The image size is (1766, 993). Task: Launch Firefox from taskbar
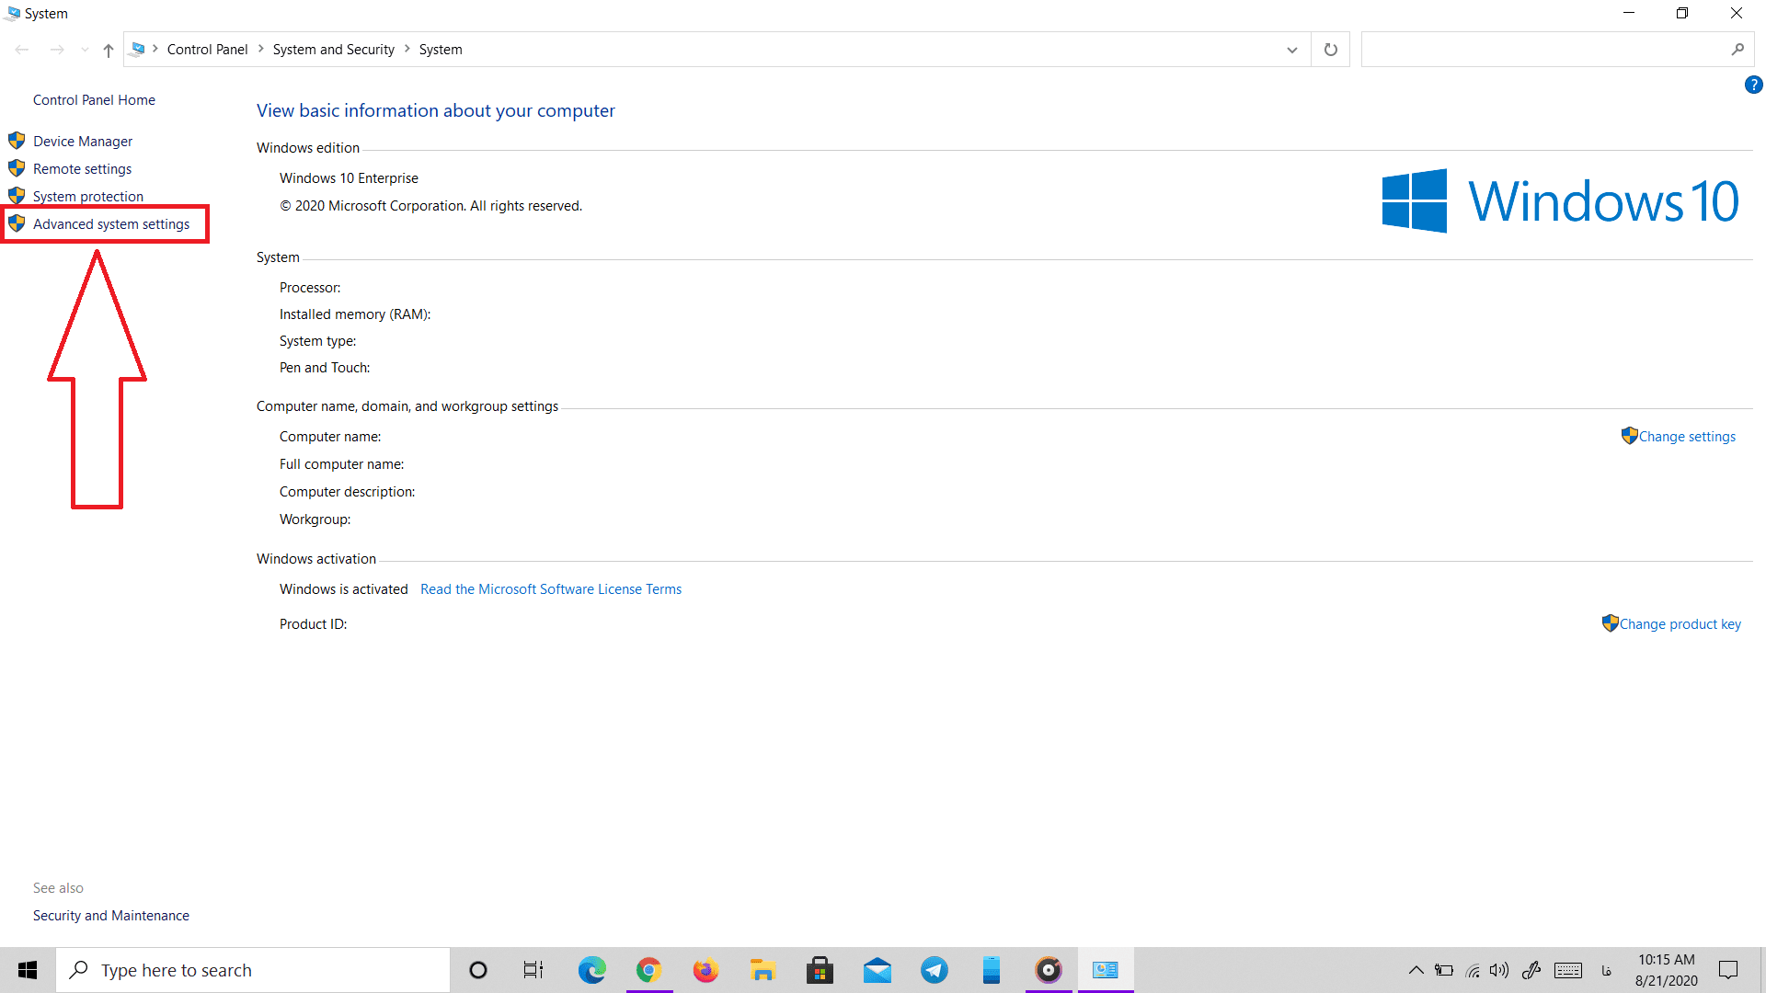point(705,970)
